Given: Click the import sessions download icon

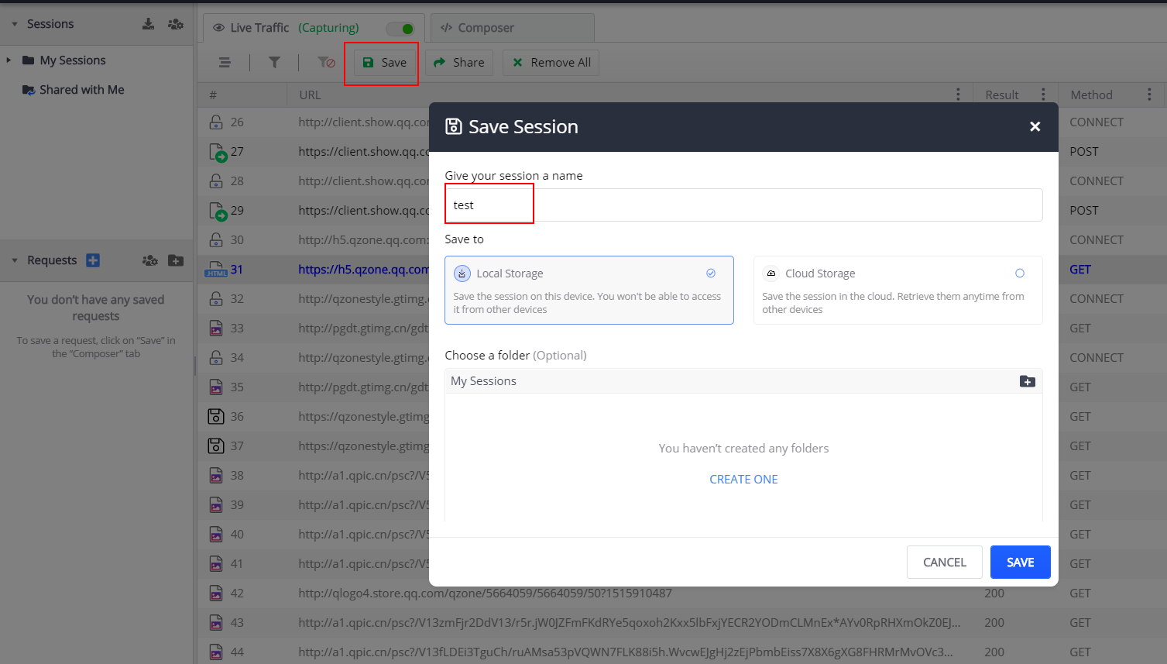Looking at the screenshot, I should coord(148,24).
